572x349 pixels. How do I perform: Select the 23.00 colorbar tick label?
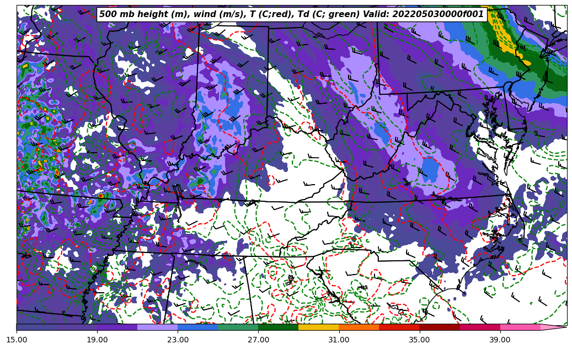[x=178, y=340]
